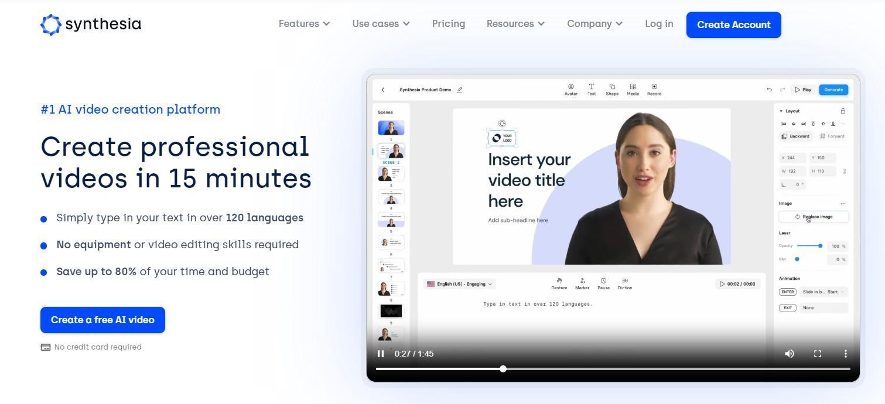Open the Resources dropdown menu

click(x=515, y=24)
